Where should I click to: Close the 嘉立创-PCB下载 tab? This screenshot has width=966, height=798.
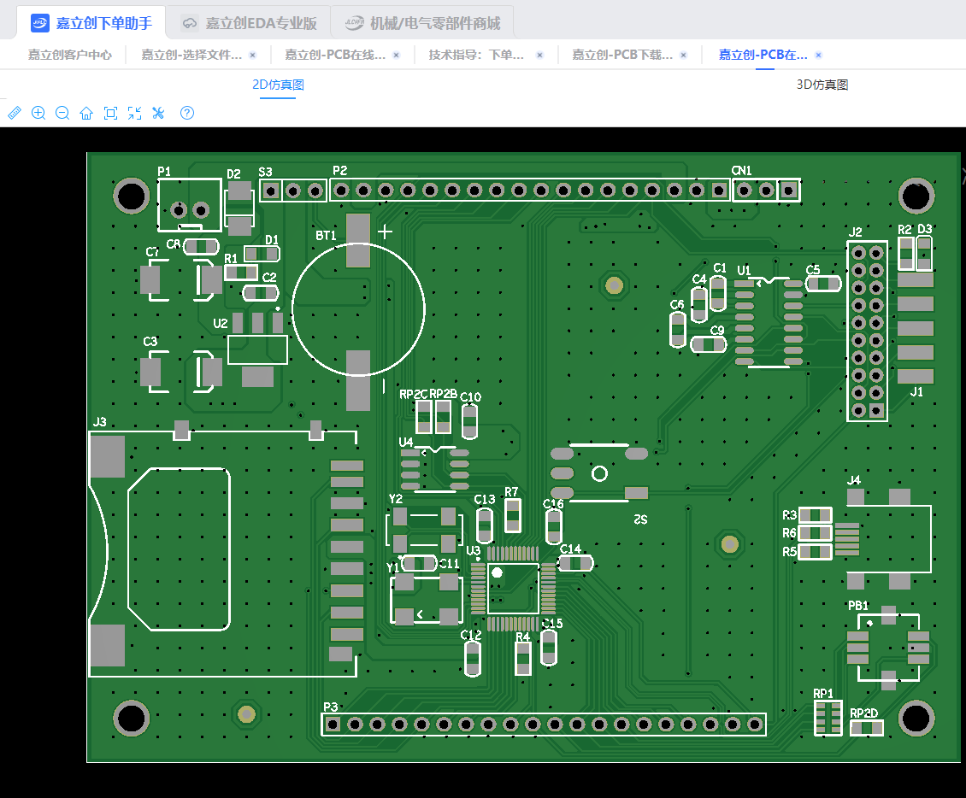[x=683, y=55]
